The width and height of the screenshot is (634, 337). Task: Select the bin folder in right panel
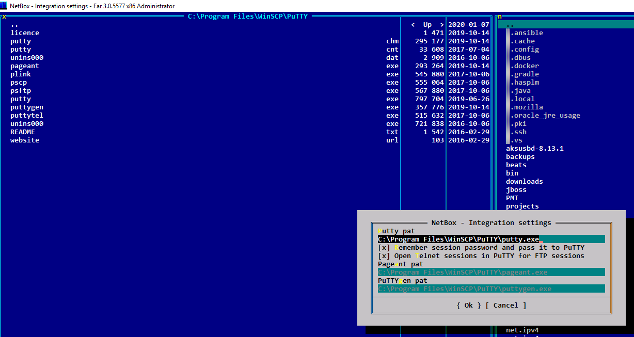tap(512, 173)
